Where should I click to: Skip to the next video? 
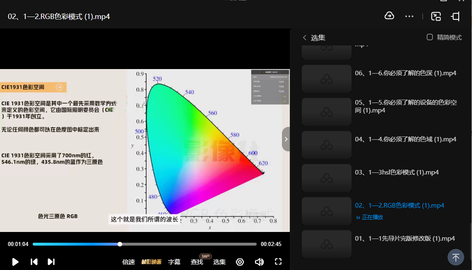tap(51, 262)
